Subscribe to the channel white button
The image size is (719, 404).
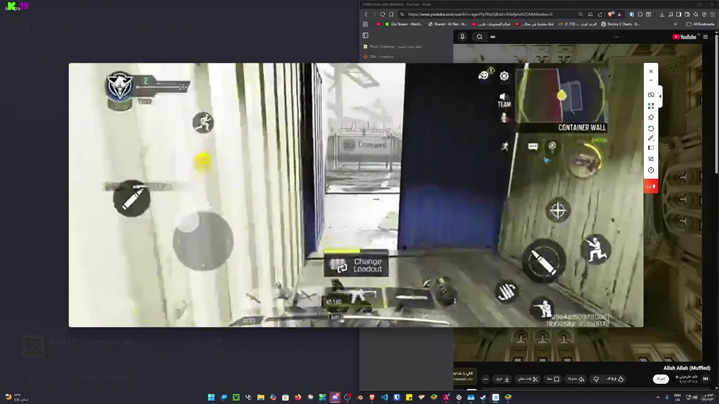661,379
